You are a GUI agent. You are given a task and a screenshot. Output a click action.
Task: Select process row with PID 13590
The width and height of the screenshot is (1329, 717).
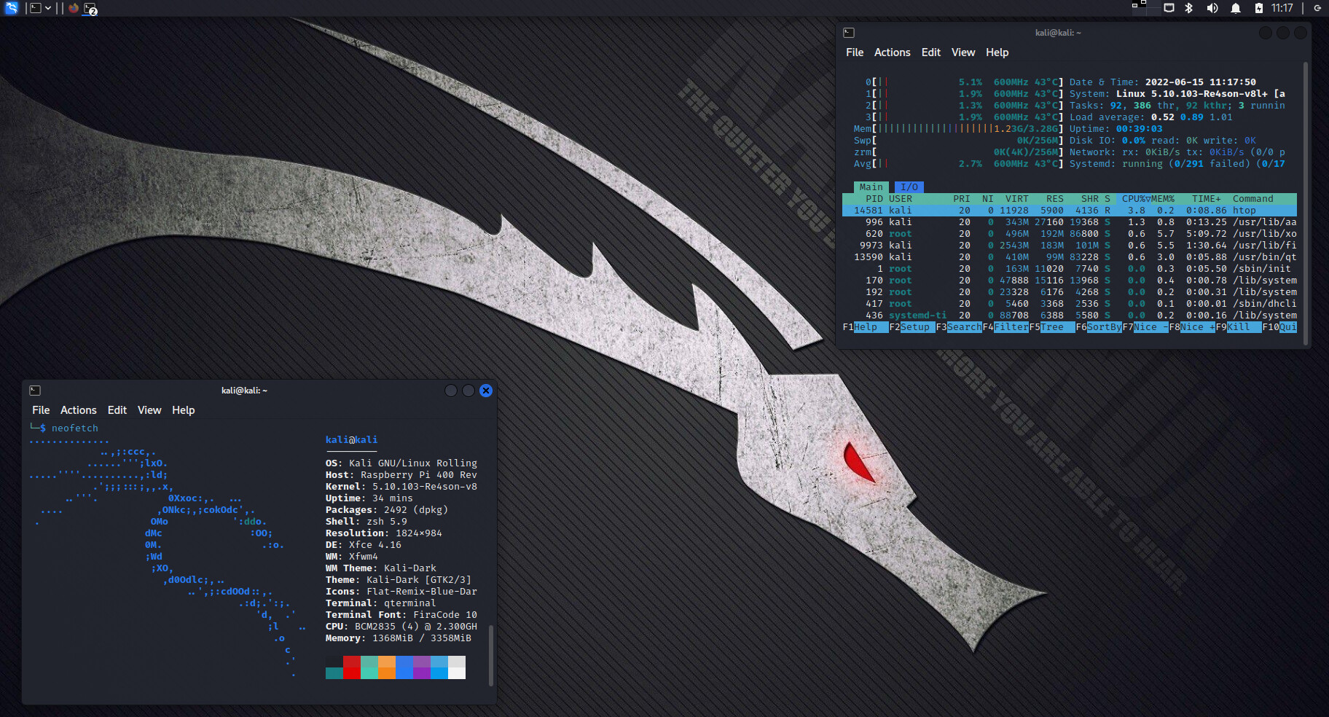click(x=1070, y=257)
